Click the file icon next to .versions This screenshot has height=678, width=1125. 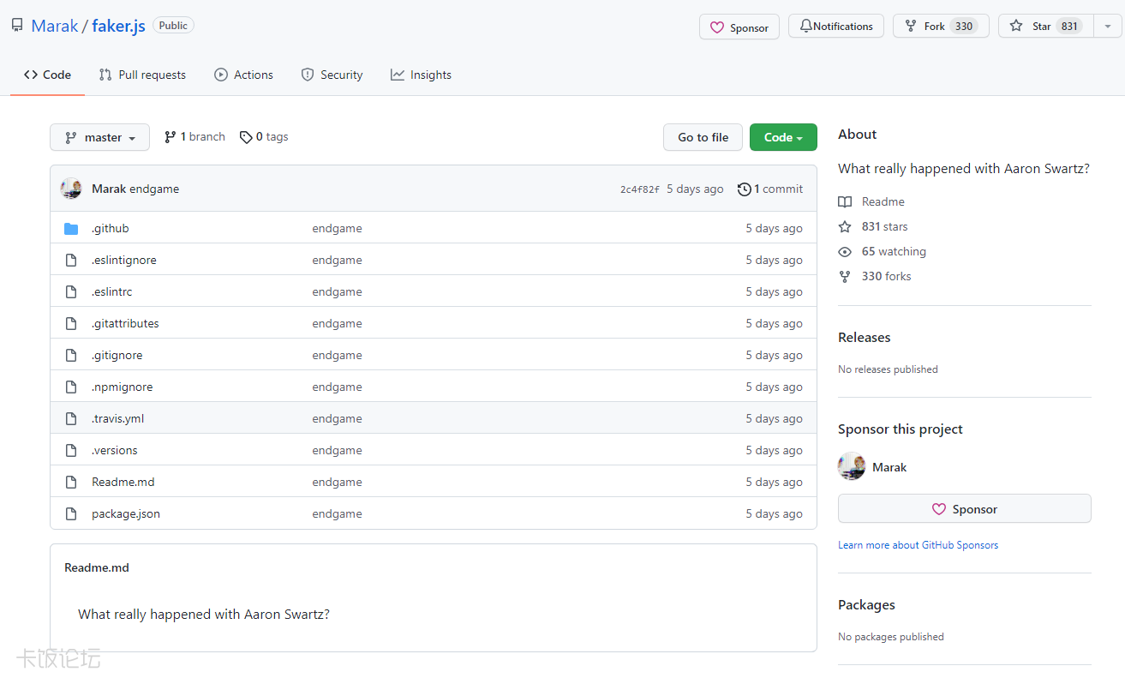pos(71,451)
